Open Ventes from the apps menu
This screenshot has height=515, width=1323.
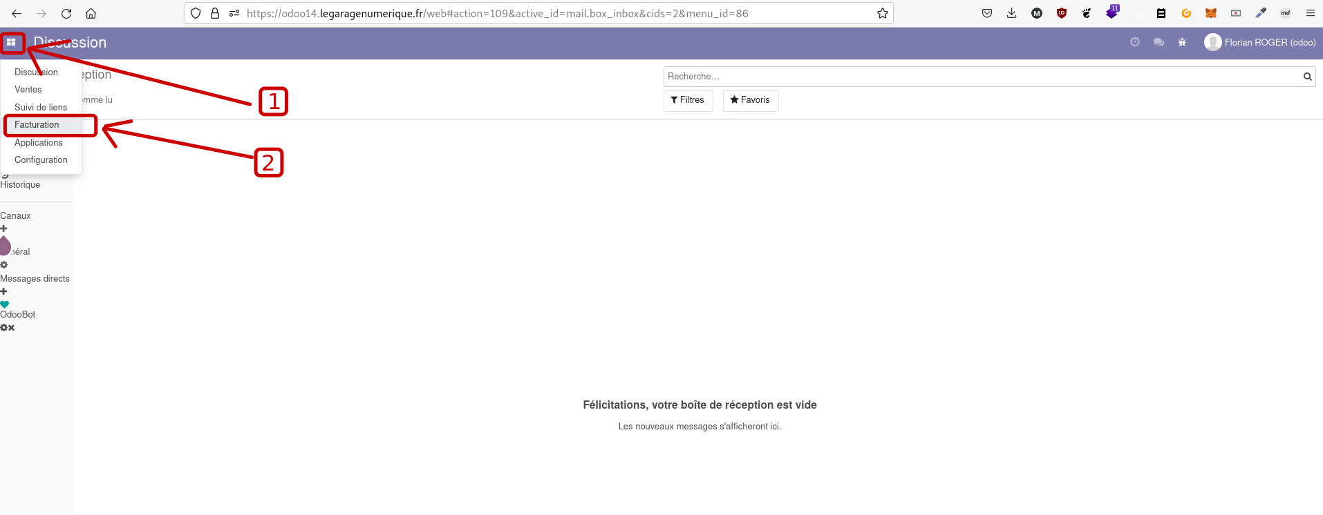point(28,89)
